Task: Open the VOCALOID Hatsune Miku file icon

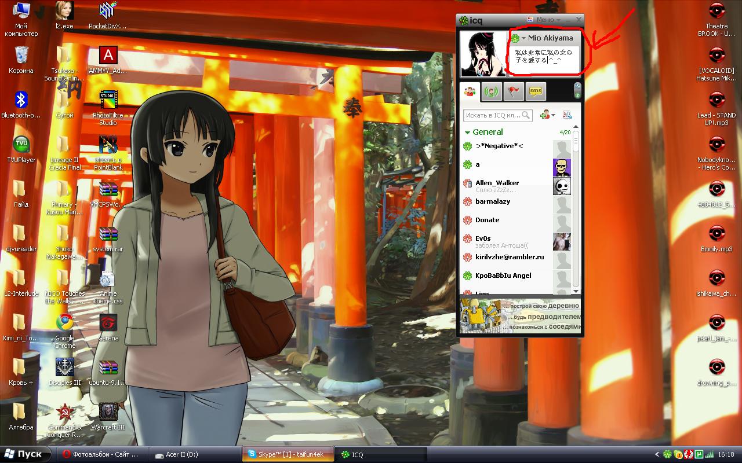Action: pyautogui.click(x=716, y=64)
